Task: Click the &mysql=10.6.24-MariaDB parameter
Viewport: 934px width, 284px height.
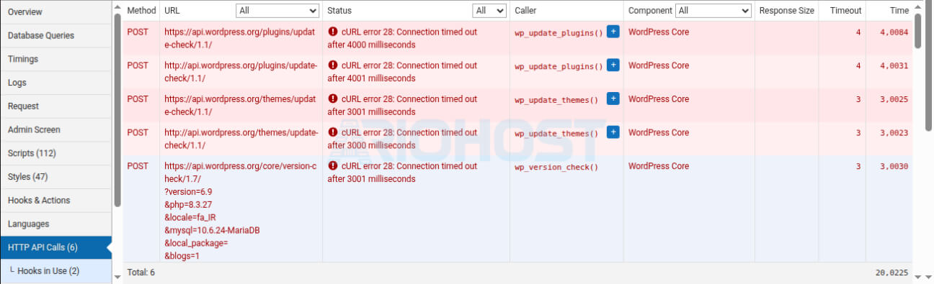Action: [x=212, y=230]
